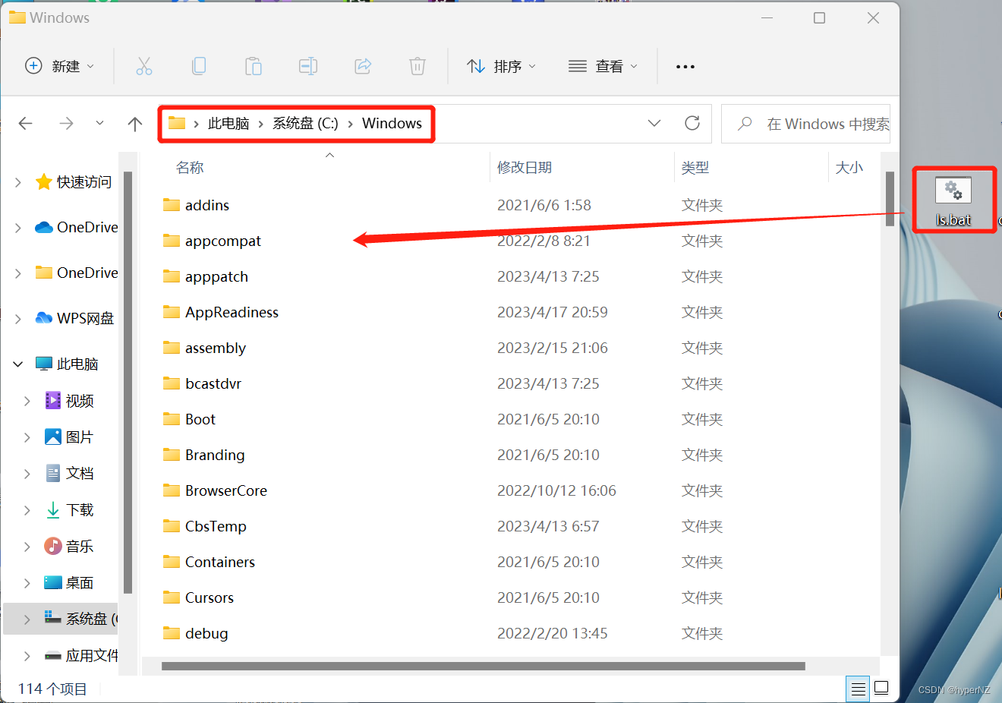Click the search Windows input field
Viewport: 1002px width, 703px height.
click(x=805, y=124)
